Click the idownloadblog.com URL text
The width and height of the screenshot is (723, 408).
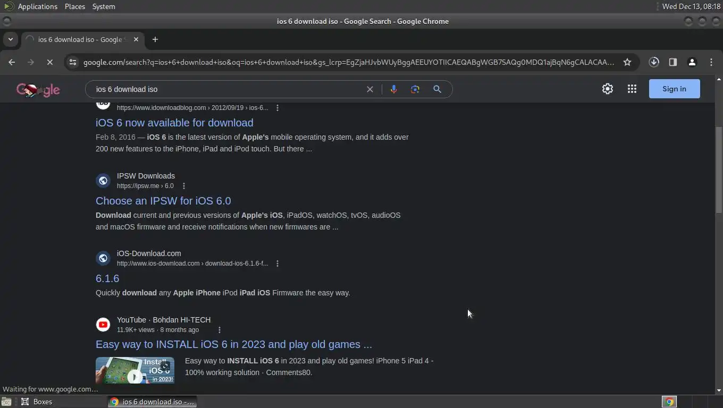pos(192,108)
